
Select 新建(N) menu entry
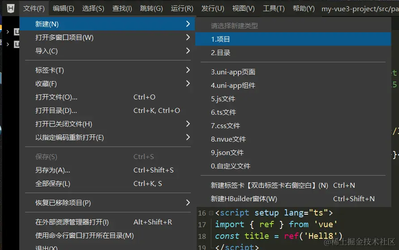107,24
